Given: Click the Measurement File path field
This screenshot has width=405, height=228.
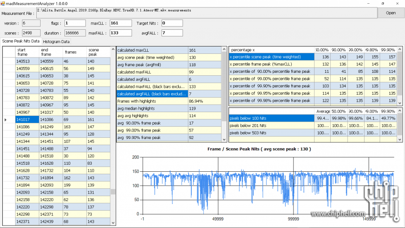Looking at the screenshot, I should pos(207,13).
